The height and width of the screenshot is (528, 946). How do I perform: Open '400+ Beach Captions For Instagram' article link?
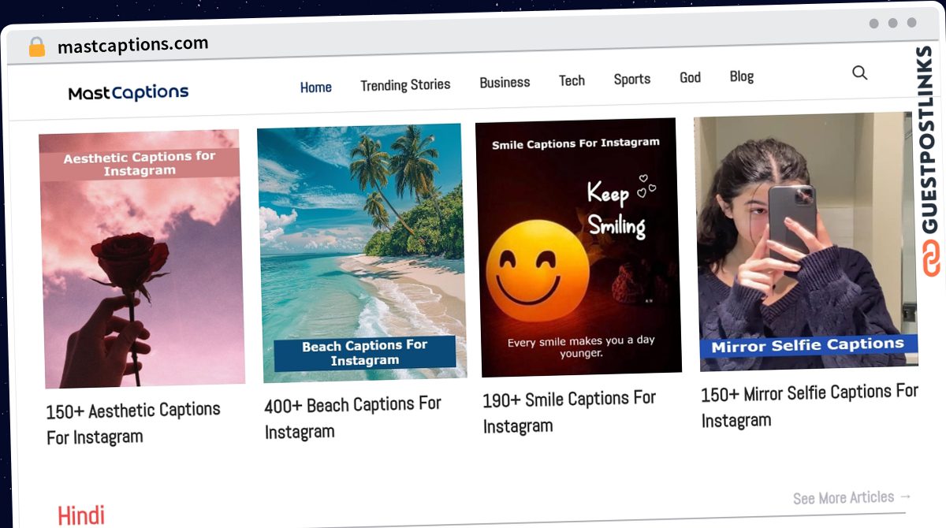[x=352, y=418]
